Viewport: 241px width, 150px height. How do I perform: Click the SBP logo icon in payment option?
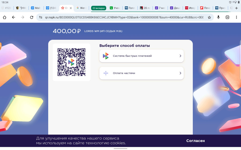106,56
